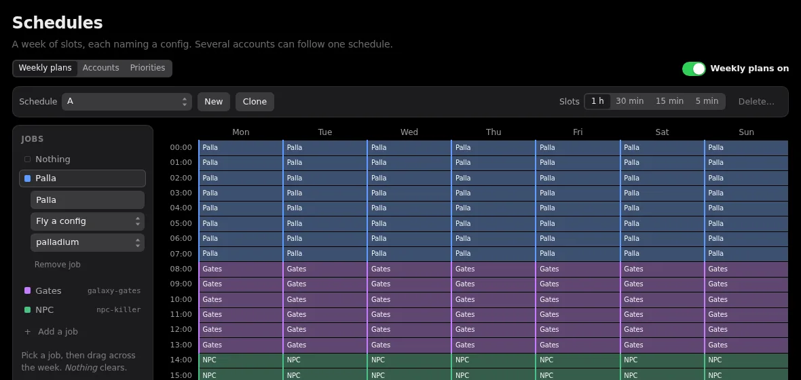Click the Tuesday 03:00 Palla slot
The width and height of the screenshot is (801, 380).
pyautogui.click(x=325, y=193)
